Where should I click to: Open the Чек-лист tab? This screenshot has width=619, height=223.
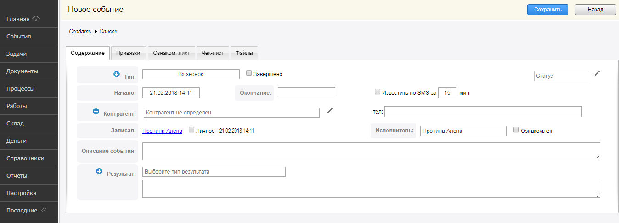213,53
